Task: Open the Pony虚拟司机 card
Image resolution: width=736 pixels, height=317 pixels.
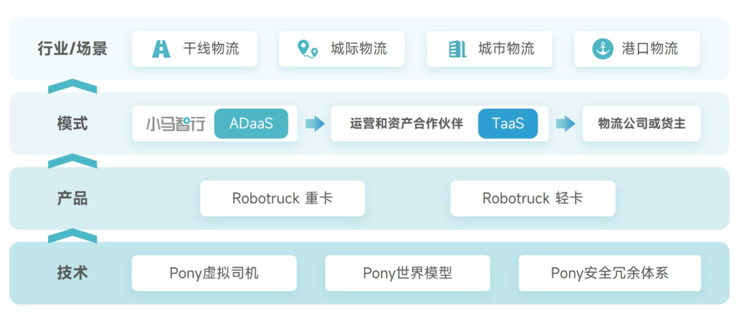Action: (x=214, y=273)
